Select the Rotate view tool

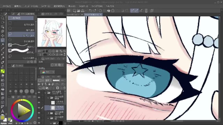click(2, 22)
